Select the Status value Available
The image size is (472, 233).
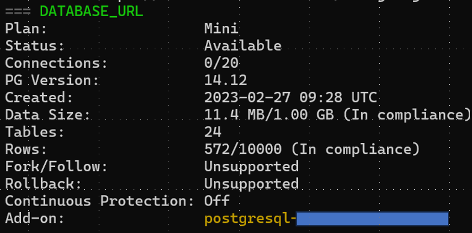(x=243, y=46)
